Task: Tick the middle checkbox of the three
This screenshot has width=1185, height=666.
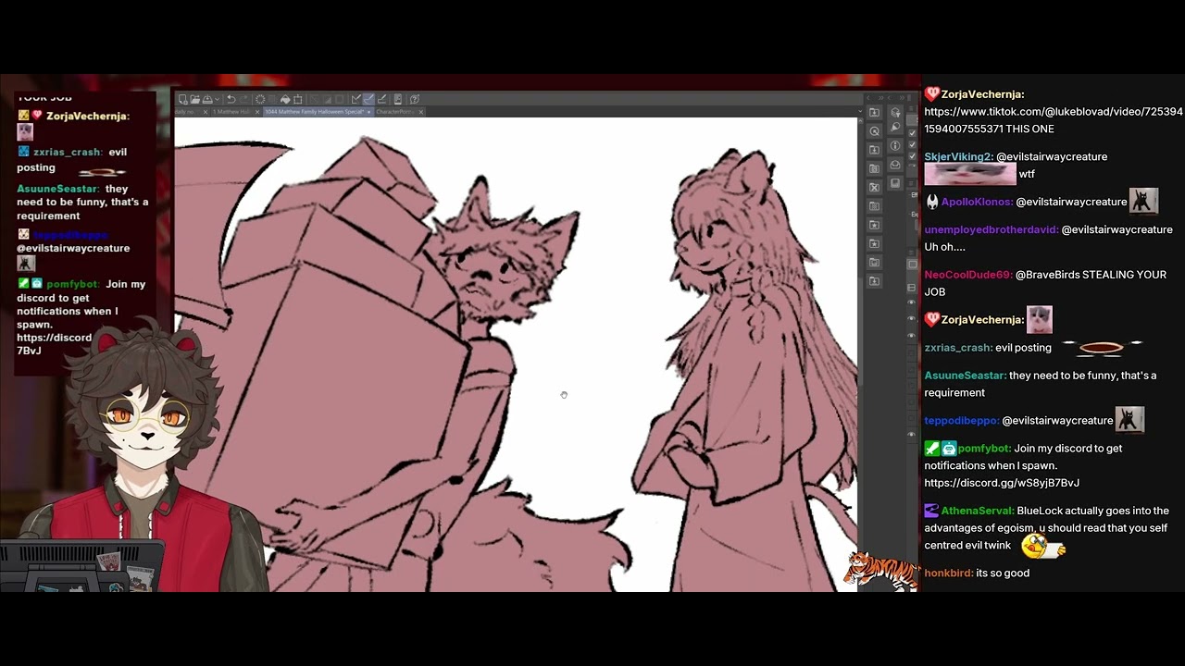Action: point(912,145)
